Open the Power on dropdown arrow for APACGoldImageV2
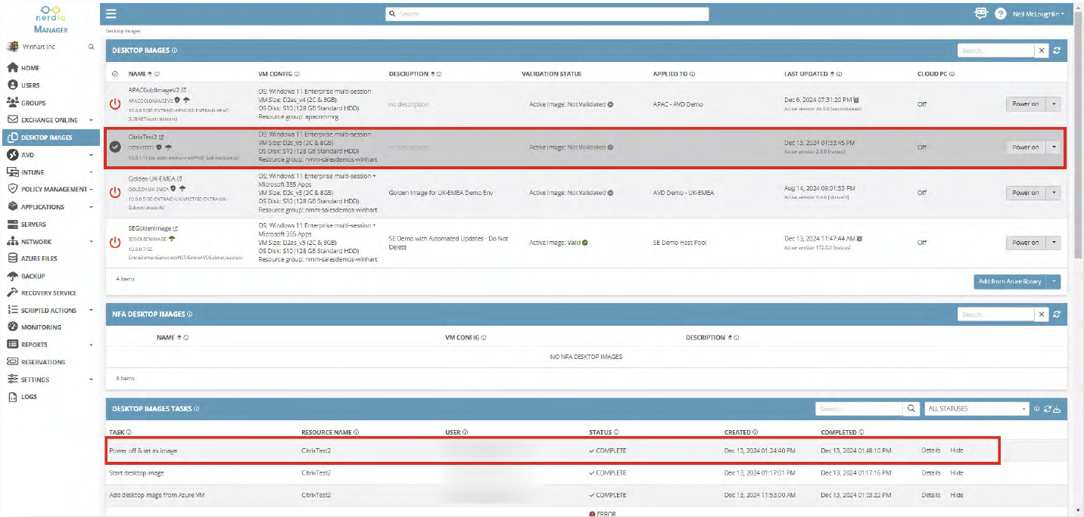The height and width of the screenshot is (517, 1084). click(1054, 104)
